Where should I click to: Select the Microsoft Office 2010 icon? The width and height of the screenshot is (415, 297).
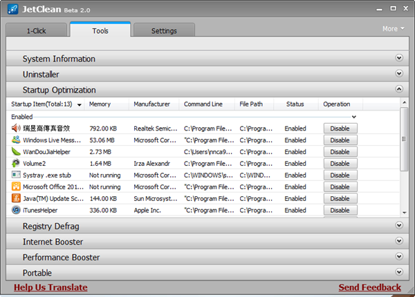point(16,186)
